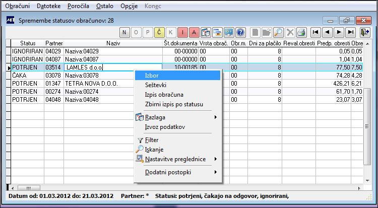The height and width of the screenshot is (208, 378).
Task: Click the 426,21 interest value cell
Action: point(333,84)
